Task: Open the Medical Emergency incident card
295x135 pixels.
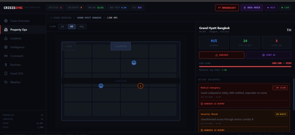Action: 244,95
